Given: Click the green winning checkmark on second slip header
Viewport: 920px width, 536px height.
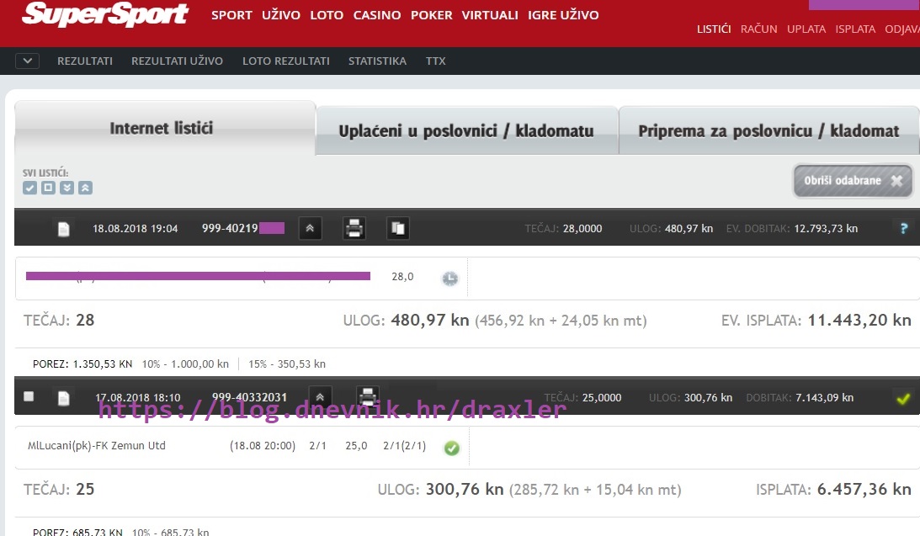Looking at the screenshot, I should pyautogui.click(x=903, y=398).
